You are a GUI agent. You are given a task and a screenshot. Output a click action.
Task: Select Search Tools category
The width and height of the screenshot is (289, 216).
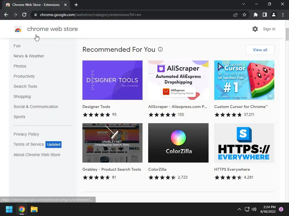point(25,86)
